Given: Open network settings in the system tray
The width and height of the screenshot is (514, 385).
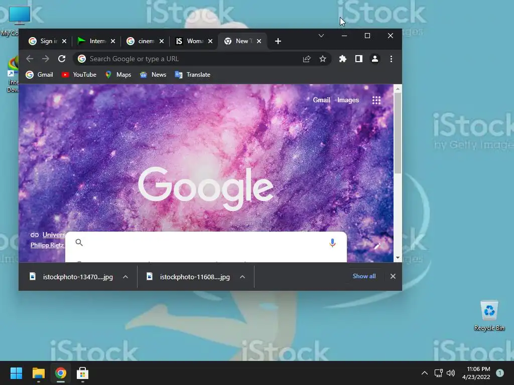Looking at the screenshot, I should point(438,373).
